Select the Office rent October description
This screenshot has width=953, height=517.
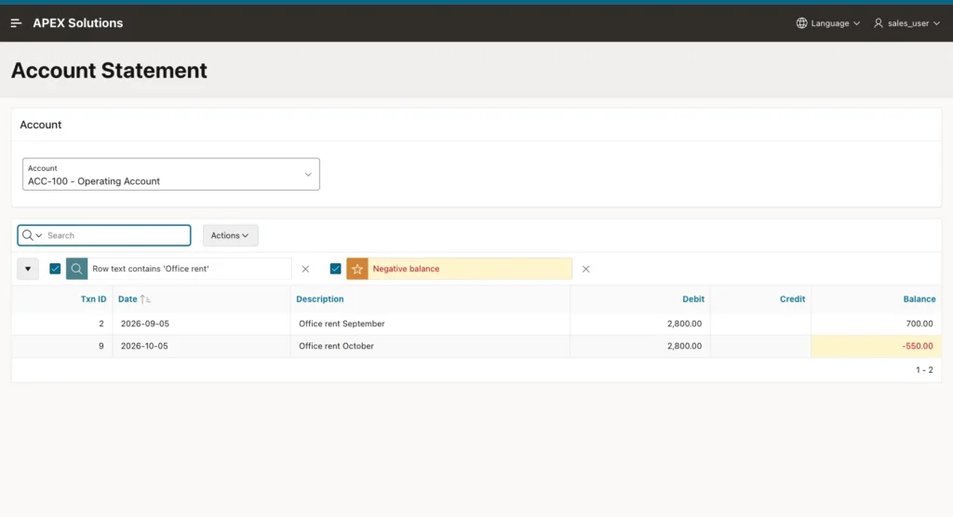(x=336, y=346)
